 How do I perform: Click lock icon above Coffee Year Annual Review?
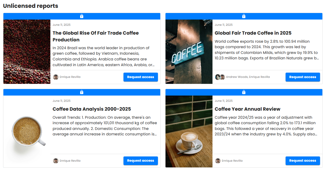click(244, 92)
